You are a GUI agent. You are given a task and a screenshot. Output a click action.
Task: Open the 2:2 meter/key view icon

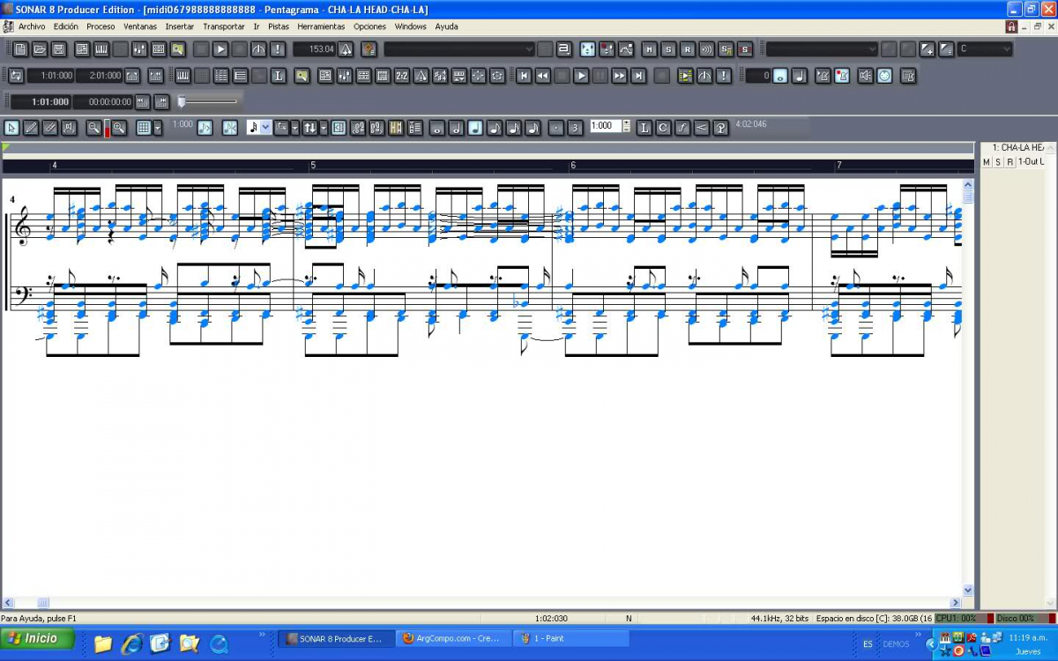point(402,76)
